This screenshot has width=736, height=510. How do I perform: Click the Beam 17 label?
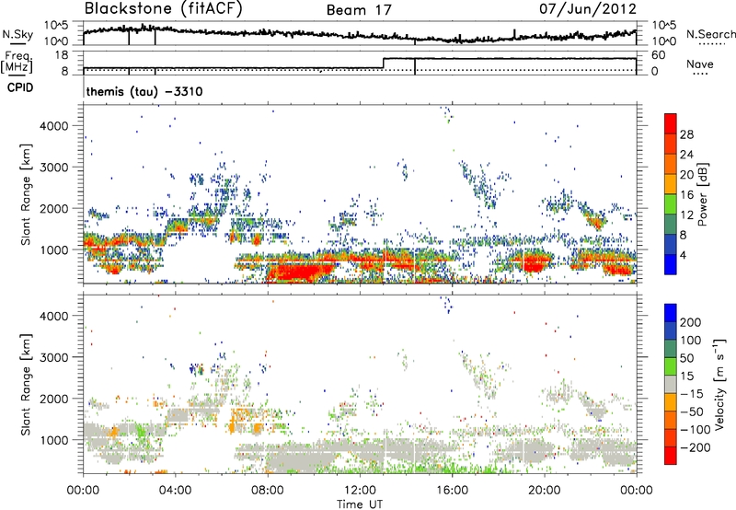coord(359,10)
